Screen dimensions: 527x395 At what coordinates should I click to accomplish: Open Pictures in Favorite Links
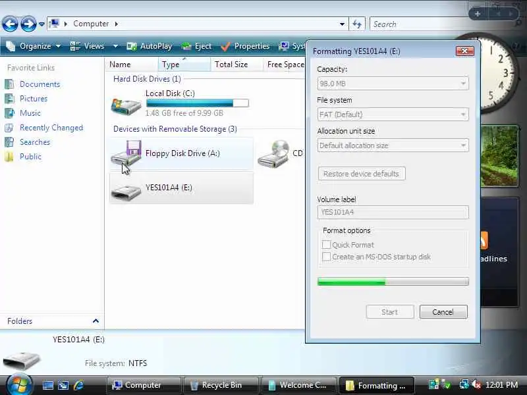click(34, 99)
